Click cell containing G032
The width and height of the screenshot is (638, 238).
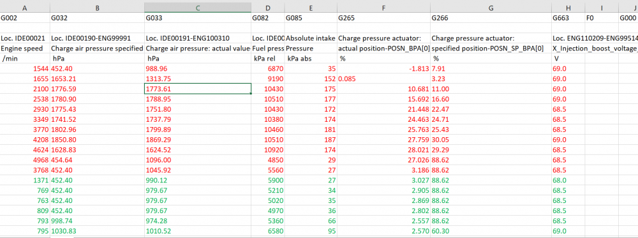coord(97,18)
